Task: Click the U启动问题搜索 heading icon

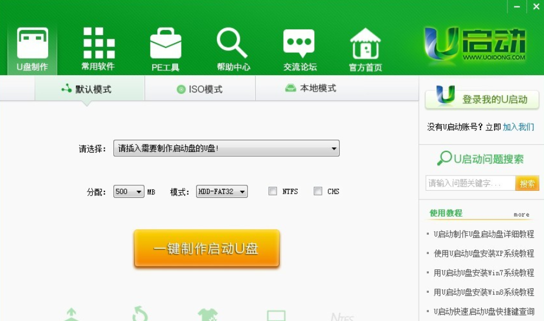Action: pos(444,158)
